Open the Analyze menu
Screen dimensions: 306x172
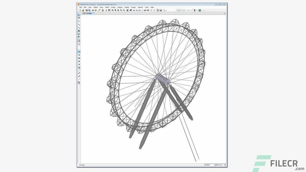tap(120, 7)
